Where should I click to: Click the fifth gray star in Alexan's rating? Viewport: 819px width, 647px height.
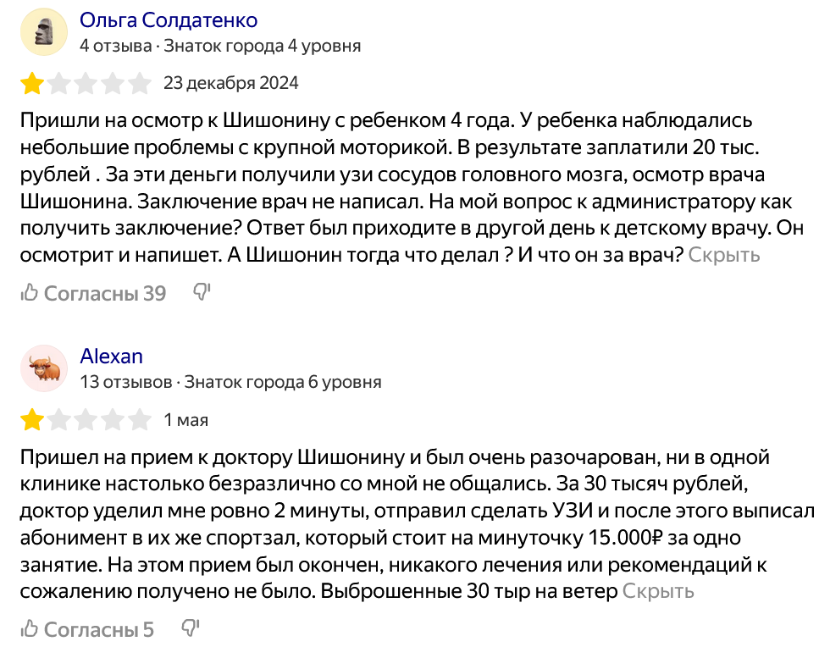point(140,420)
